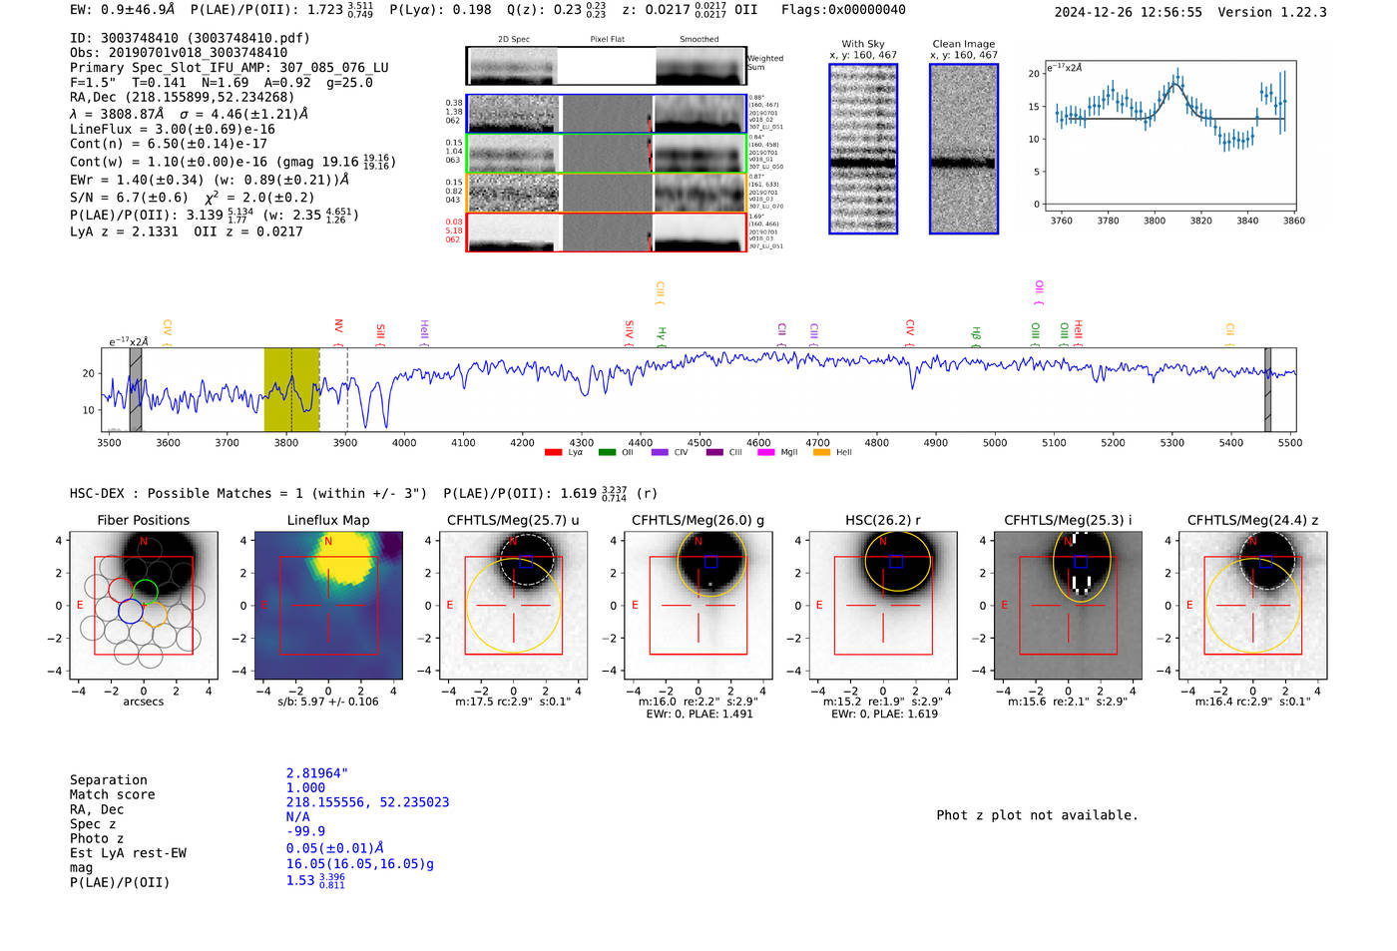The image size is (1397, 951).
Task: Click the dashed white circle in u band cutout
Action: tap(526, 559)
